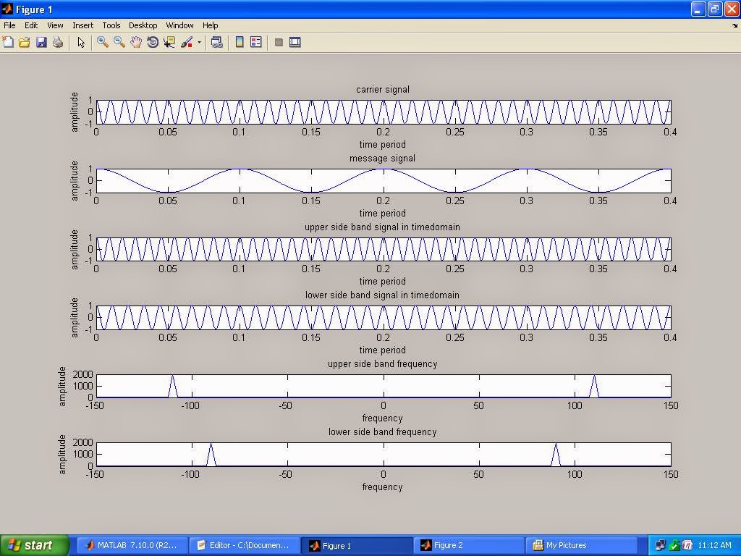Enable the Link Plot icon
This screenshot has height=556, width=741.
[x=218, y=42]
